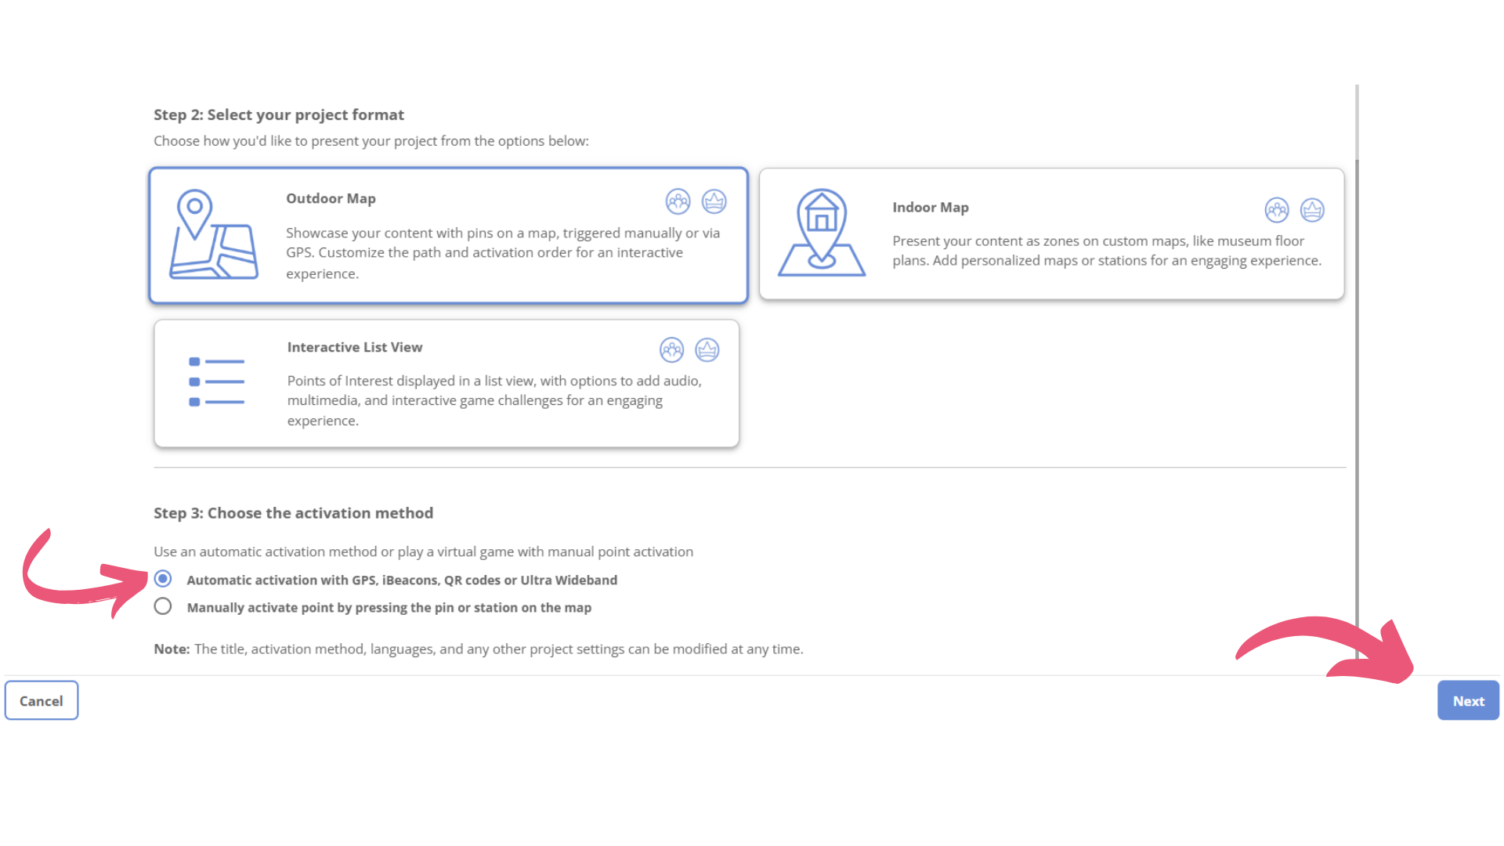Select Manually activate point radio button
1504x846 pixels.
pos(163,606)
